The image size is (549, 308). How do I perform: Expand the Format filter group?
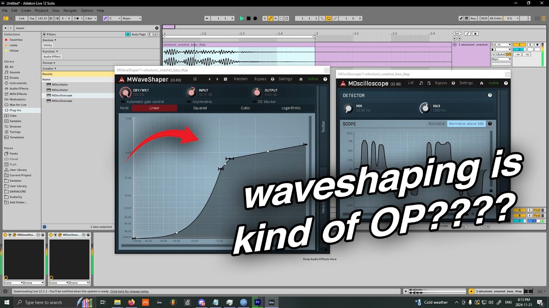tap(48, 63)
